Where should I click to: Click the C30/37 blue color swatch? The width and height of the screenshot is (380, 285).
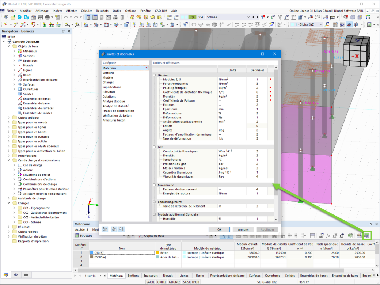pyautogui.click(x=92, y=253)
